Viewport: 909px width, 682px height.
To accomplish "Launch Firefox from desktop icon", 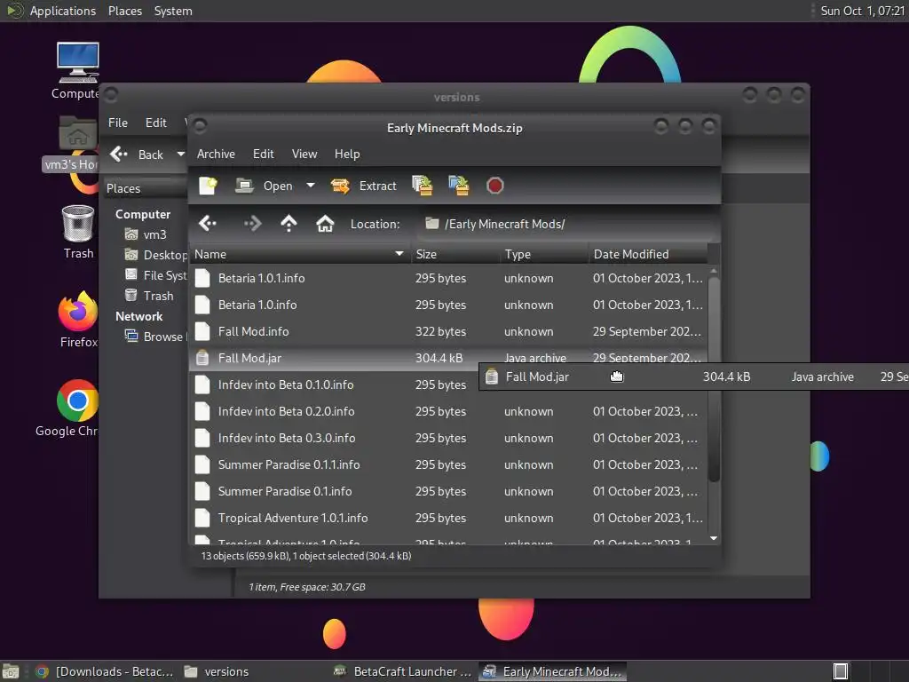I will (78, 320).
